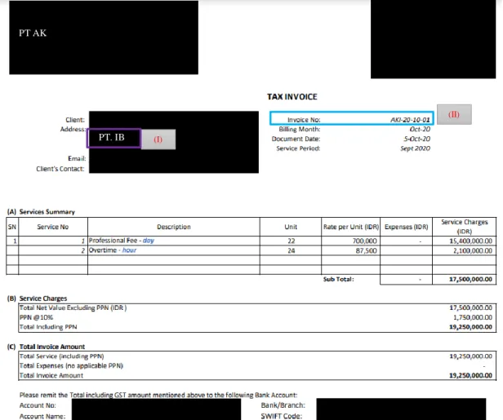This screenshot has height=420, width=503.
Task: Click the "Expenses (IDR)" column header
Action: (x=406, y=227)
